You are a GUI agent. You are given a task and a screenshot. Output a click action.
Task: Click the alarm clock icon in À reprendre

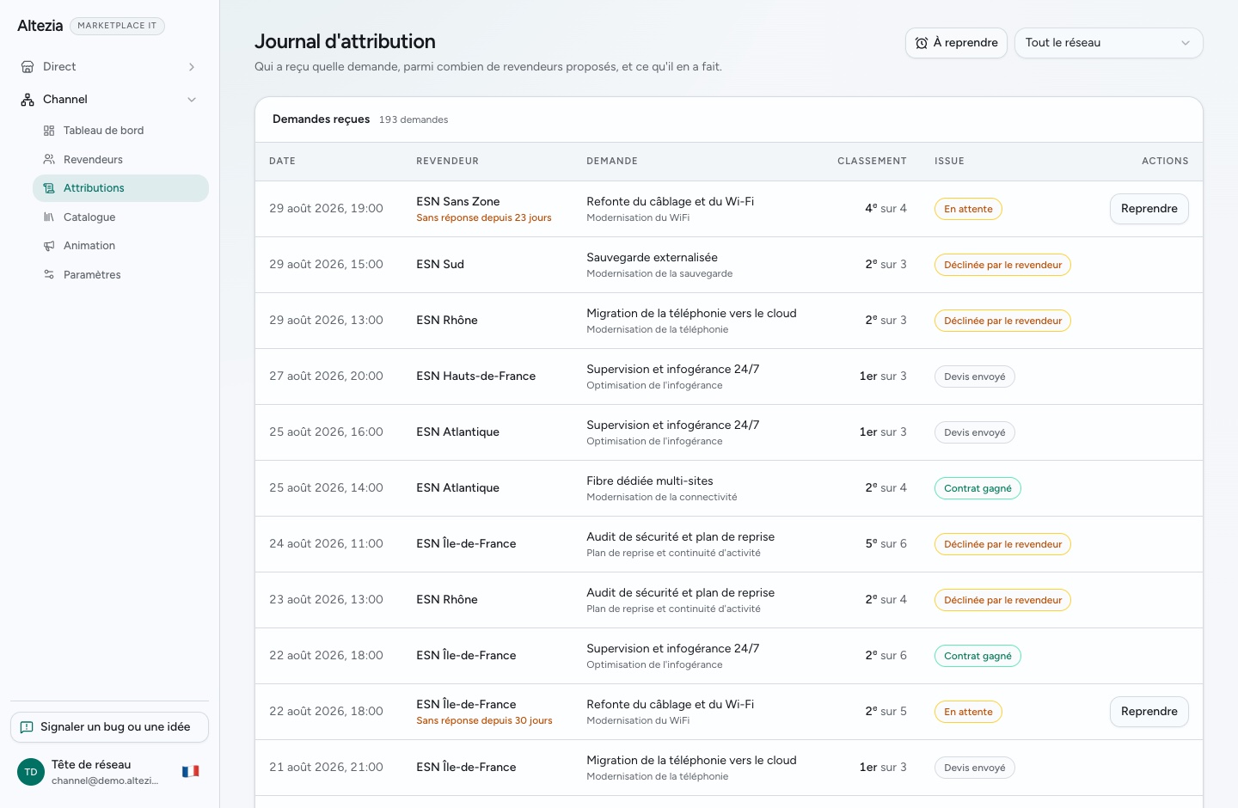tap(922, 43)
